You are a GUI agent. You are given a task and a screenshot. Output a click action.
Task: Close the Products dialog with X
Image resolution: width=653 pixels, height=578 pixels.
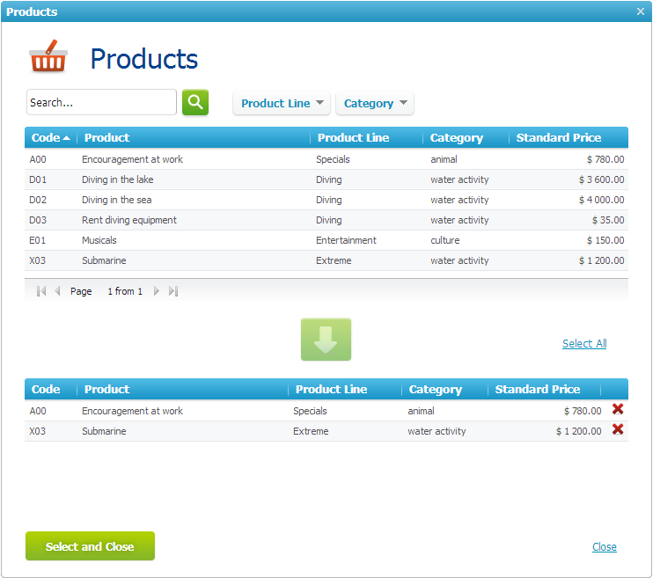[x=641, y=11]
